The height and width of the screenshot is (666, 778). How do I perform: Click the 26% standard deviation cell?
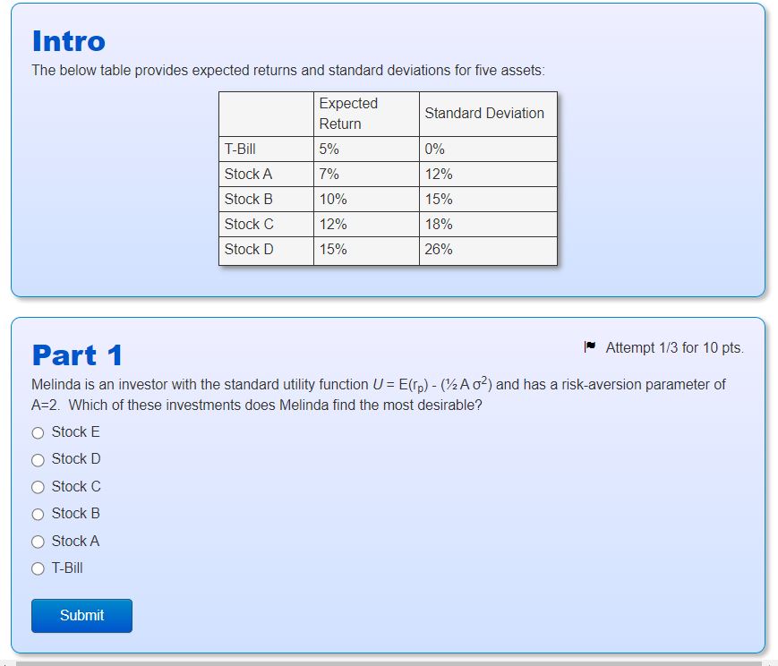pos(488,250)
